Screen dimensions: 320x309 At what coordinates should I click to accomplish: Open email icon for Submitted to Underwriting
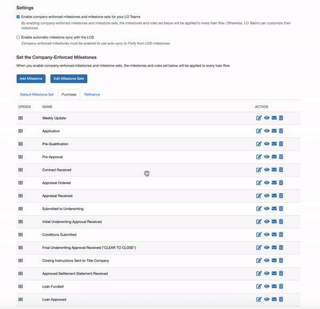pos(274,209)
